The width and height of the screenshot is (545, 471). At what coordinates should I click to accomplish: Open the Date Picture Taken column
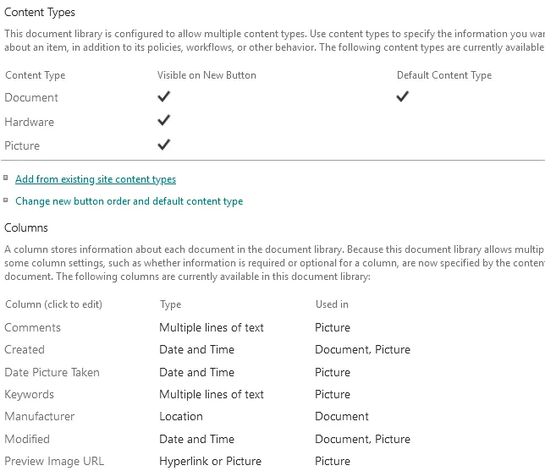coord(52,372)
